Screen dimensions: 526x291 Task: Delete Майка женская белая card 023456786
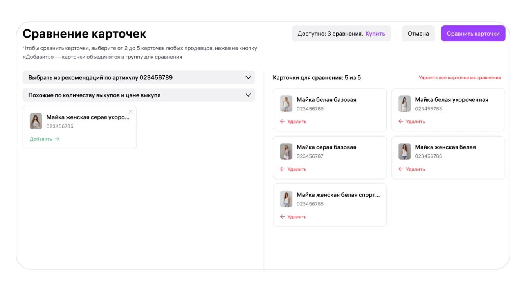pos(412,169)
